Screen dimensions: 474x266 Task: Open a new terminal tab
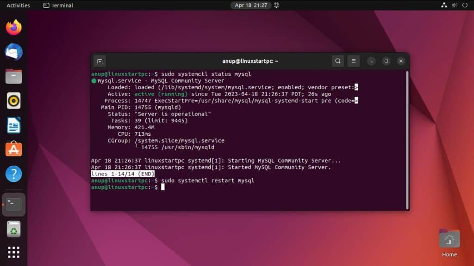point(100,60)
